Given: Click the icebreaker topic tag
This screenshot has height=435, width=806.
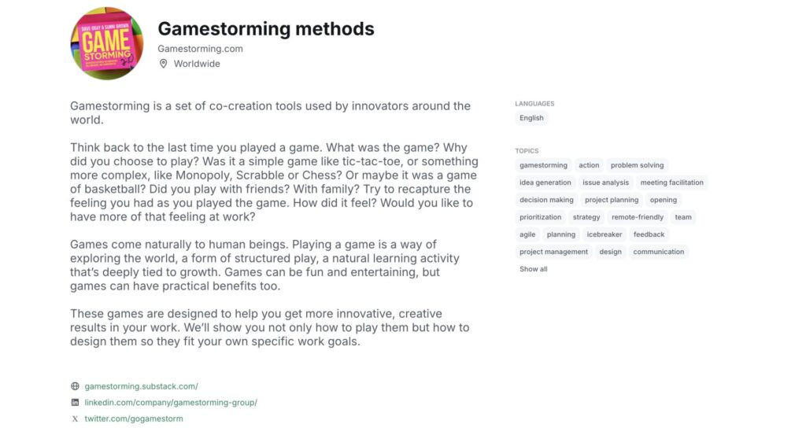Looking at the screenshot, I should (604, 234).
